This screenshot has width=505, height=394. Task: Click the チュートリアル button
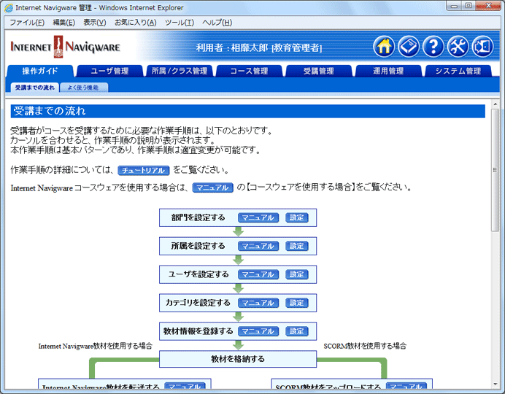pyautogui.click(x=144, y=170)
